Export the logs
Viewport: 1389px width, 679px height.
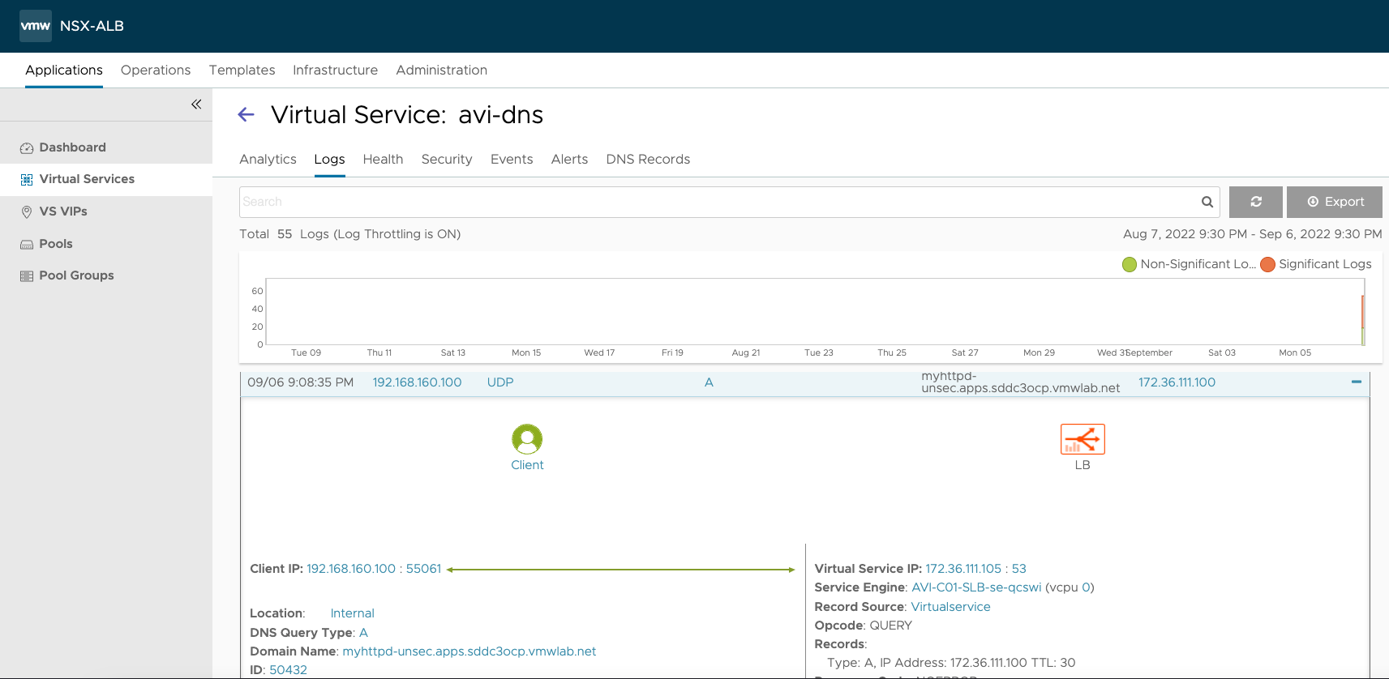[1335, 202]
